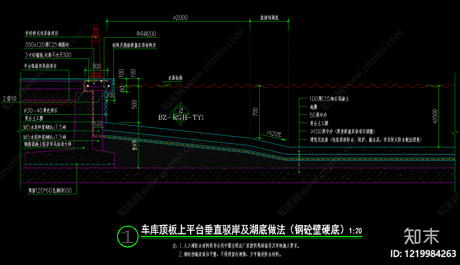Select the 水面标高 water level label
This screenshot has width=460, height=265.
175,78
